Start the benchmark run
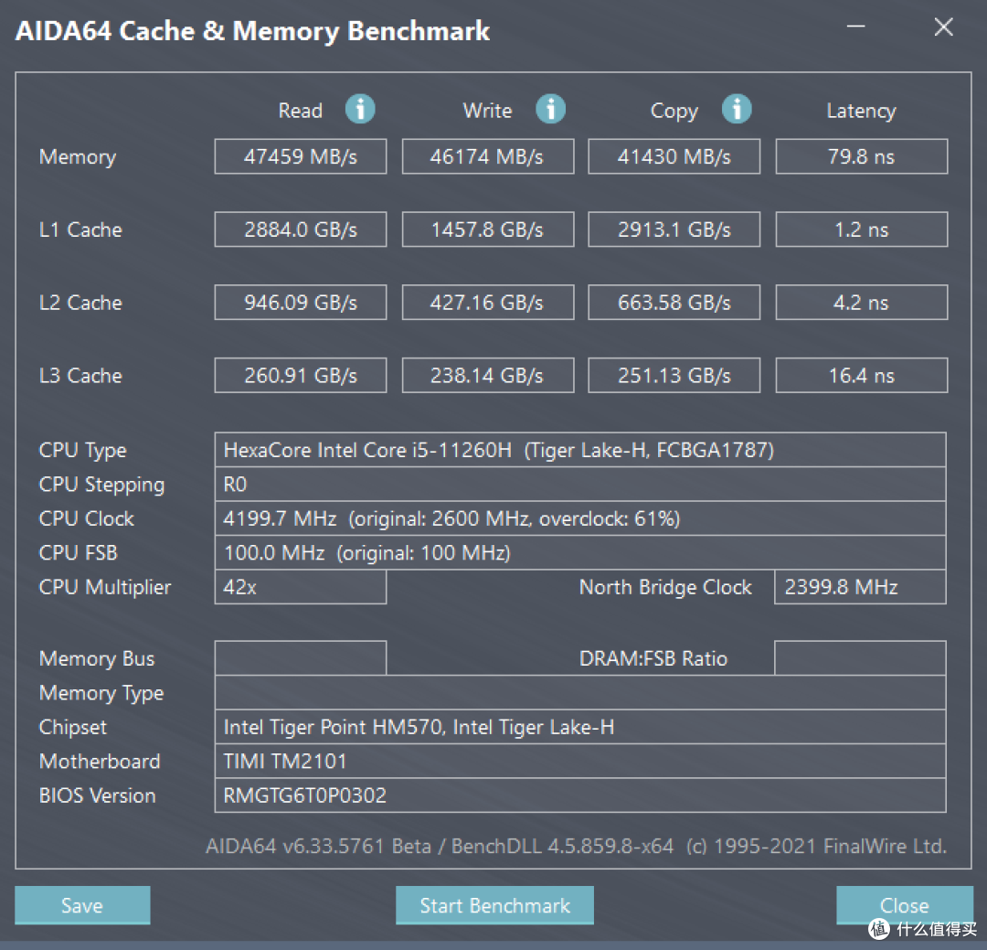987x950 pixels. click(x=494, y=905)
